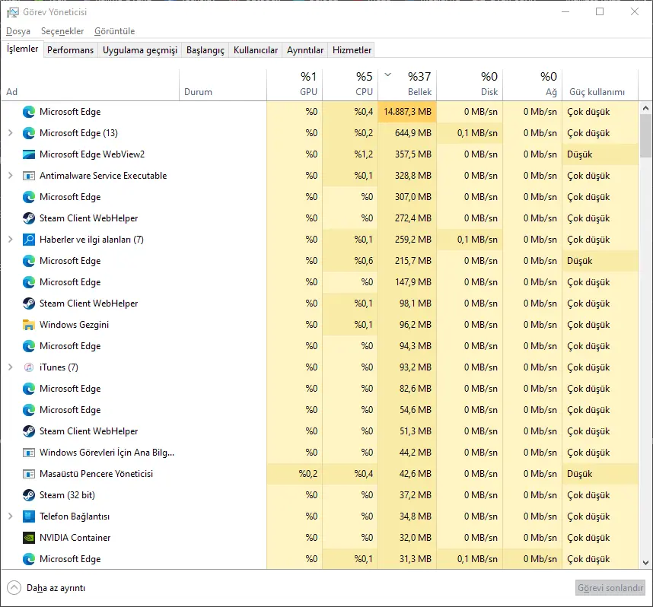Viewport: 653px width, 607px height.
Task: Open the Görüntüle menu
Action: tap(114, 31)
